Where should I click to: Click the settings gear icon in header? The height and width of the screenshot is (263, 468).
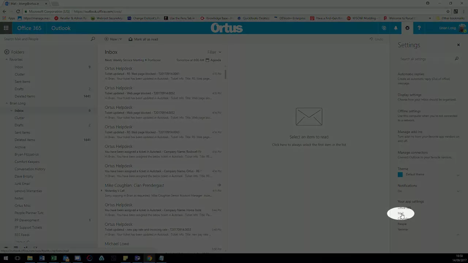click(x=407, y=28)
